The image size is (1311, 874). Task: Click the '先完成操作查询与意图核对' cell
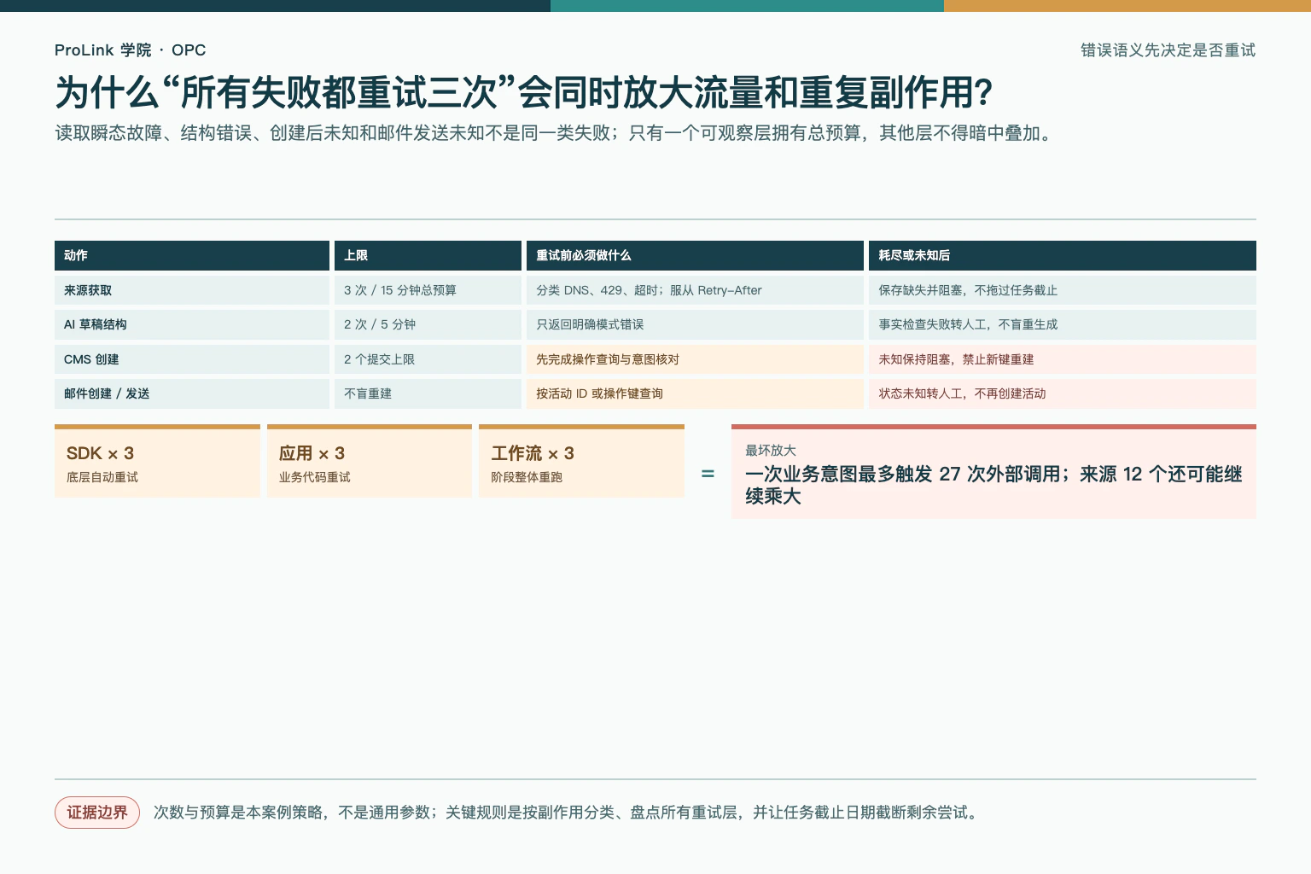click(x=695, y=359)
